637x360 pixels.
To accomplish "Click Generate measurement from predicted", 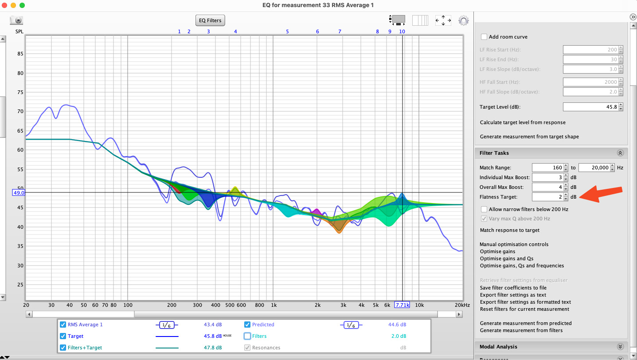I will click(526, 323).
